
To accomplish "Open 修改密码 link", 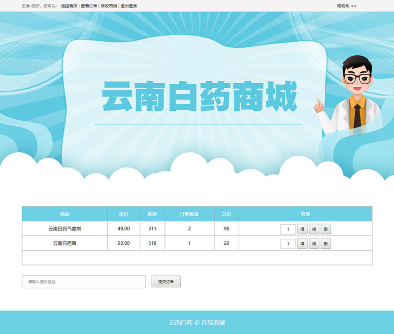I will click(x=109, y=6).
